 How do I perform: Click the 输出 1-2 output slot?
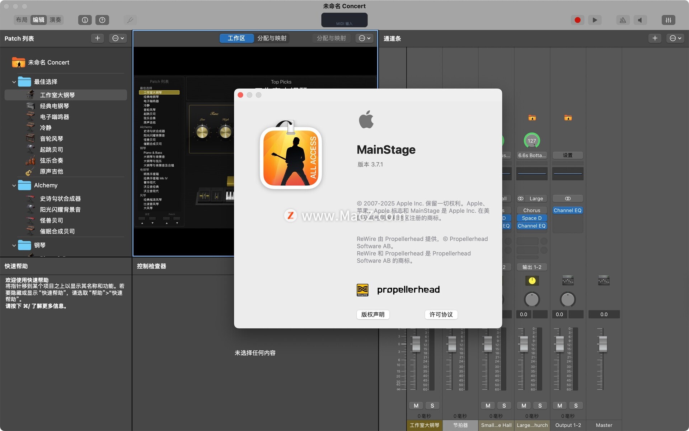point(532,267)
